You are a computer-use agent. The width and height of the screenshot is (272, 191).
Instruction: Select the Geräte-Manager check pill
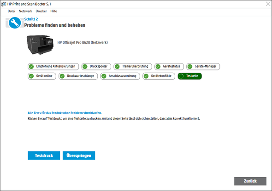pyautogui.click(x=203, y=66)
